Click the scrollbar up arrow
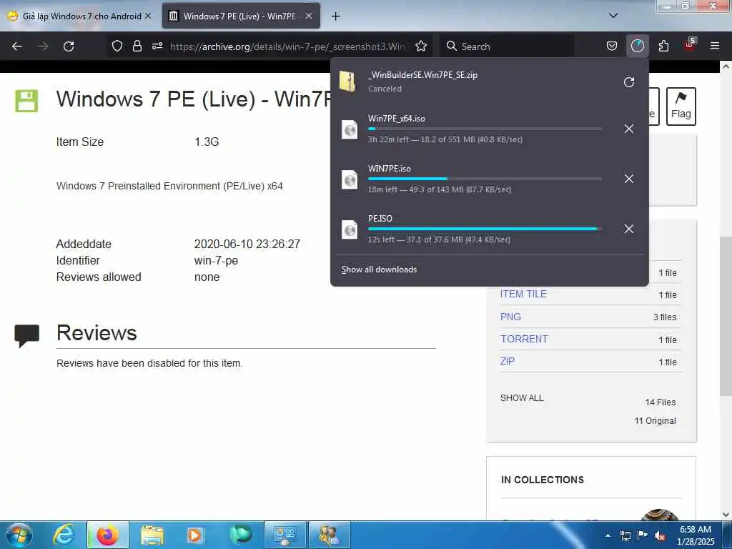The image size is (732, 549). point(726,66)
